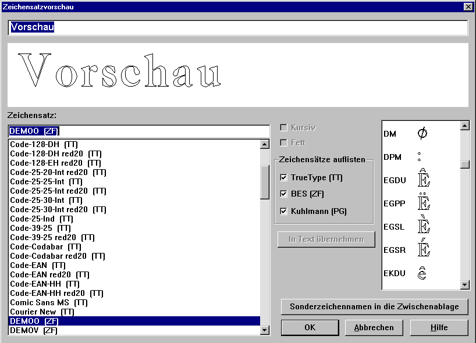This screenshot has width=476, height=343.
Task: Choose the EGSL accented E glyph
Action: point(423,226)
